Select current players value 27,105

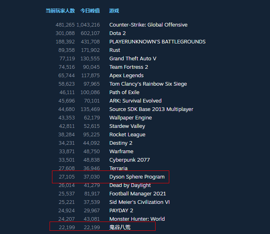[67, 177]
